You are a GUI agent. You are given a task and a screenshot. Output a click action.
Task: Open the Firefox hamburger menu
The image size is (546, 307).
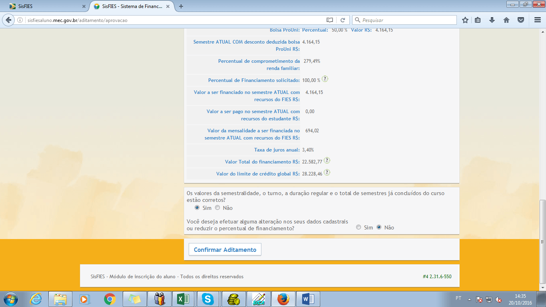(x=537, y=20)
